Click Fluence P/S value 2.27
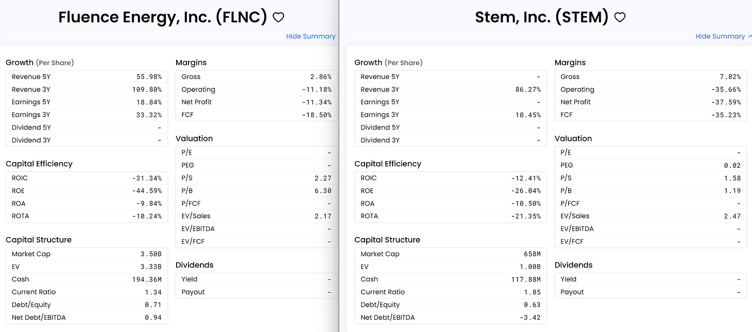Image resolution: width=752 pixels, height=332 pixels. coord(323,178)
